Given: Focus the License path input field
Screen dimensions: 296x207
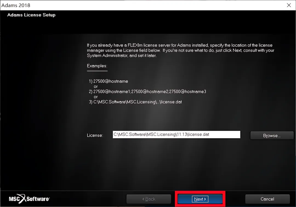Looking at the screenshot, I should click(x=177, y=134).
